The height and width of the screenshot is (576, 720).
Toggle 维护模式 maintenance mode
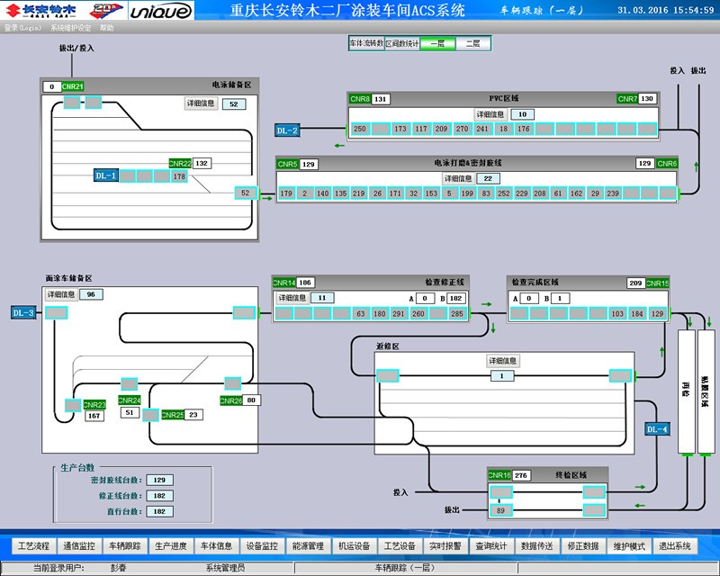[629, 545]
